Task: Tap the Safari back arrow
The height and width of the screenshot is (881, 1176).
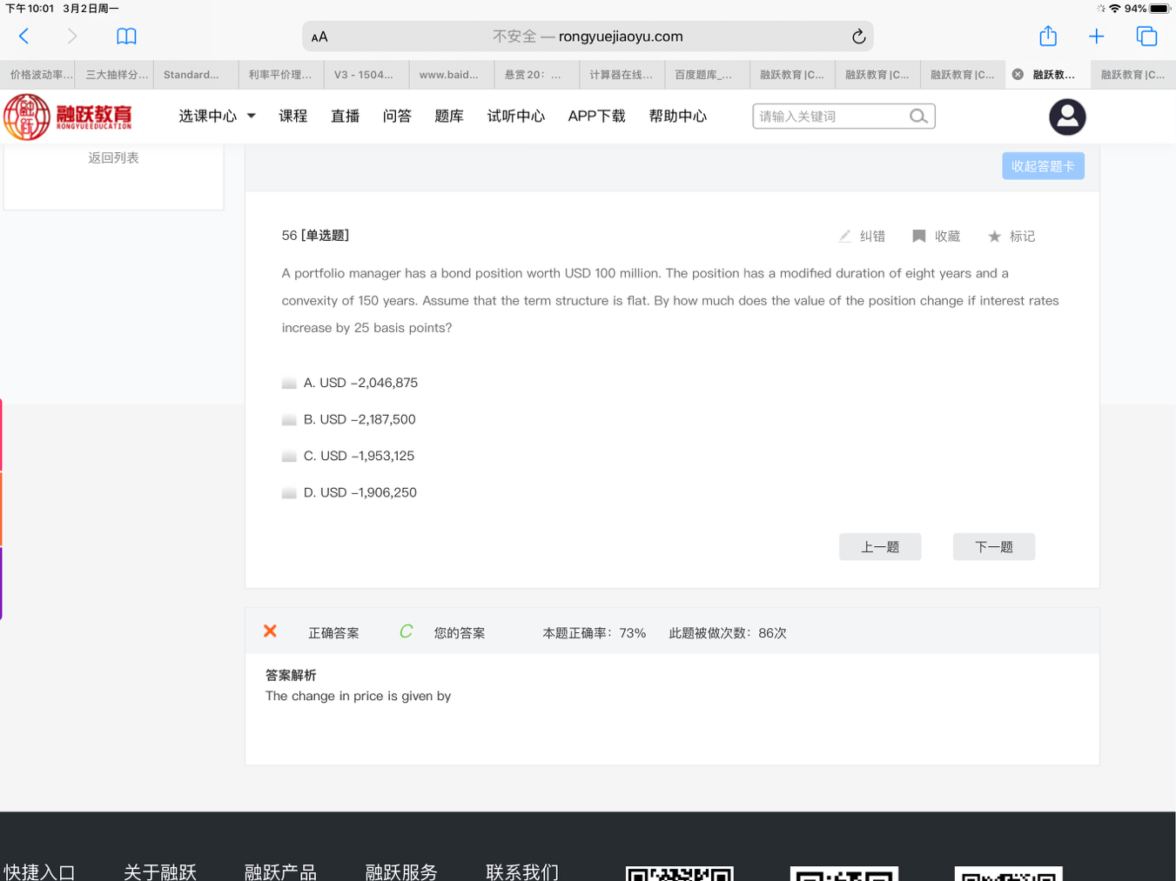Action: [24, 37]
